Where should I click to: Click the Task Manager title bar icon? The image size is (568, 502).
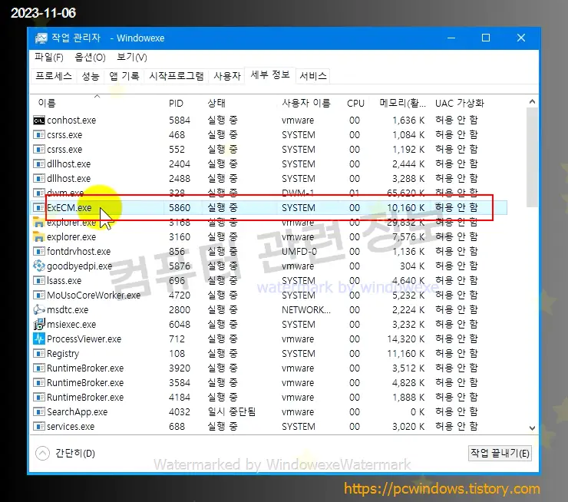[41, 38]
